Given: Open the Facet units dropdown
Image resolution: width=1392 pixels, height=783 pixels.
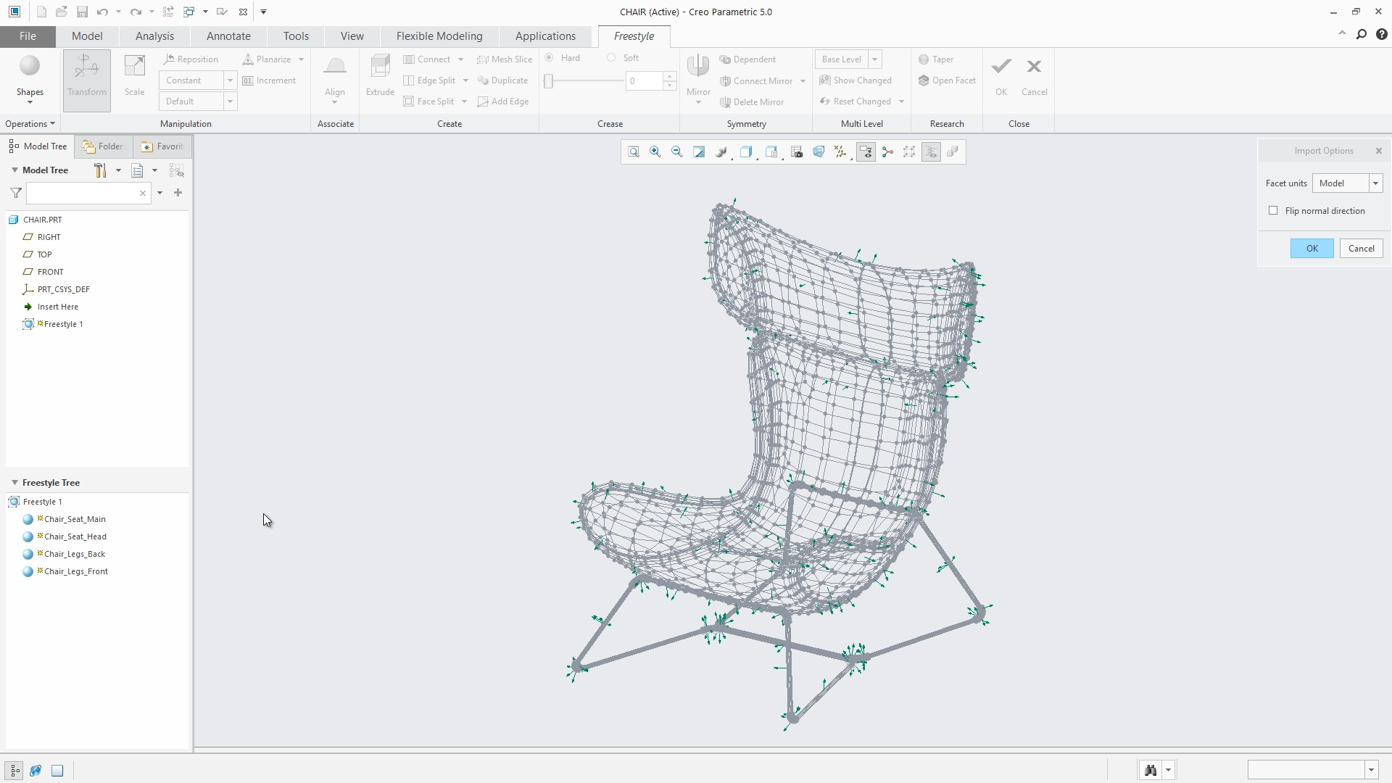Looking at the screenshot, I should coord(1375,183).
